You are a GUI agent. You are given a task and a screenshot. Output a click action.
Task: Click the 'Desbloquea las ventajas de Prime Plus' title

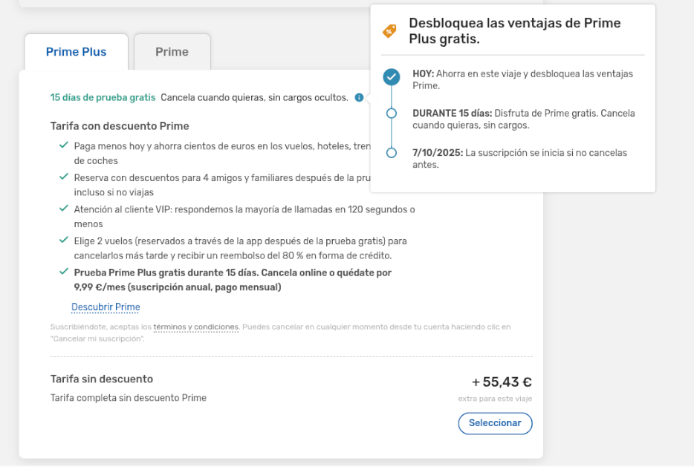(514, 31)
